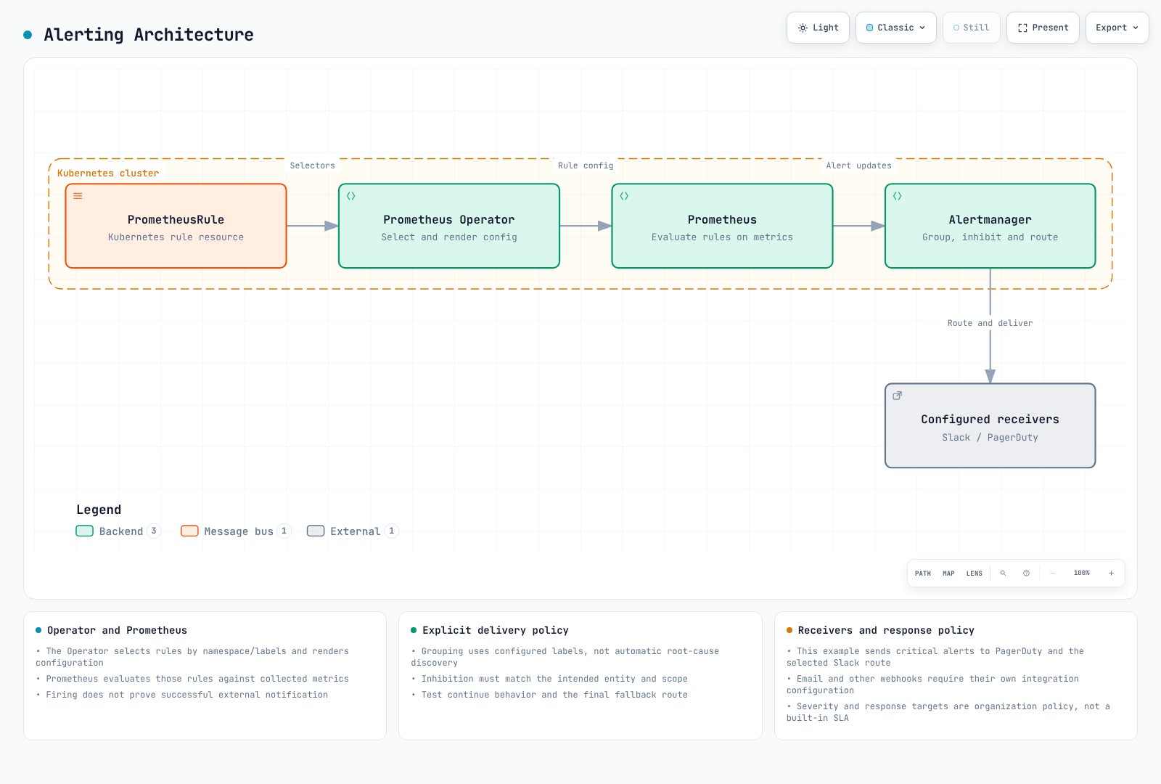
Task: Open the help question-mark icon
Action: click(x=1027, y=573)
